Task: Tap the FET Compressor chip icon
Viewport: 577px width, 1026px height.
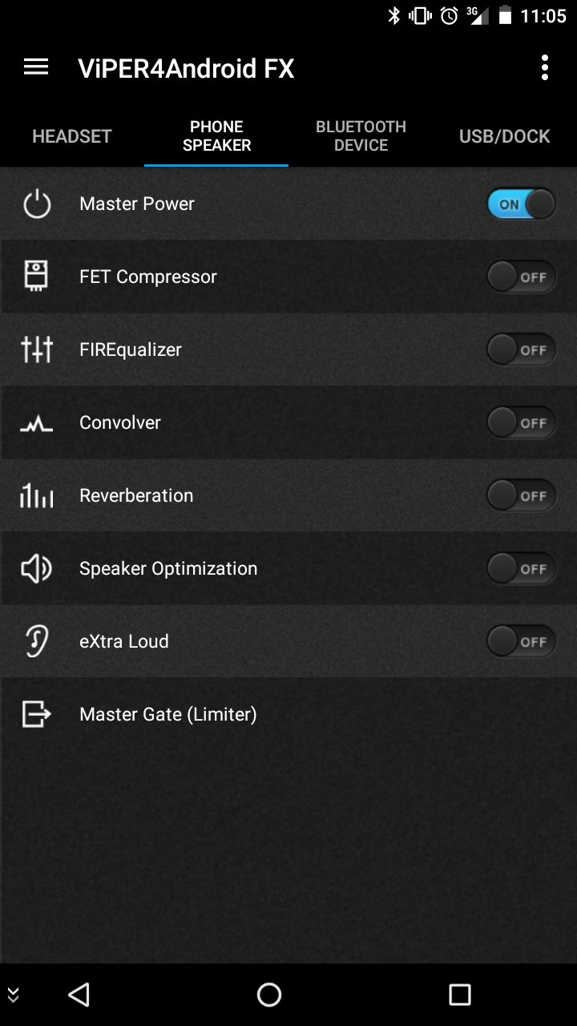Action: (x=37, y=277)
